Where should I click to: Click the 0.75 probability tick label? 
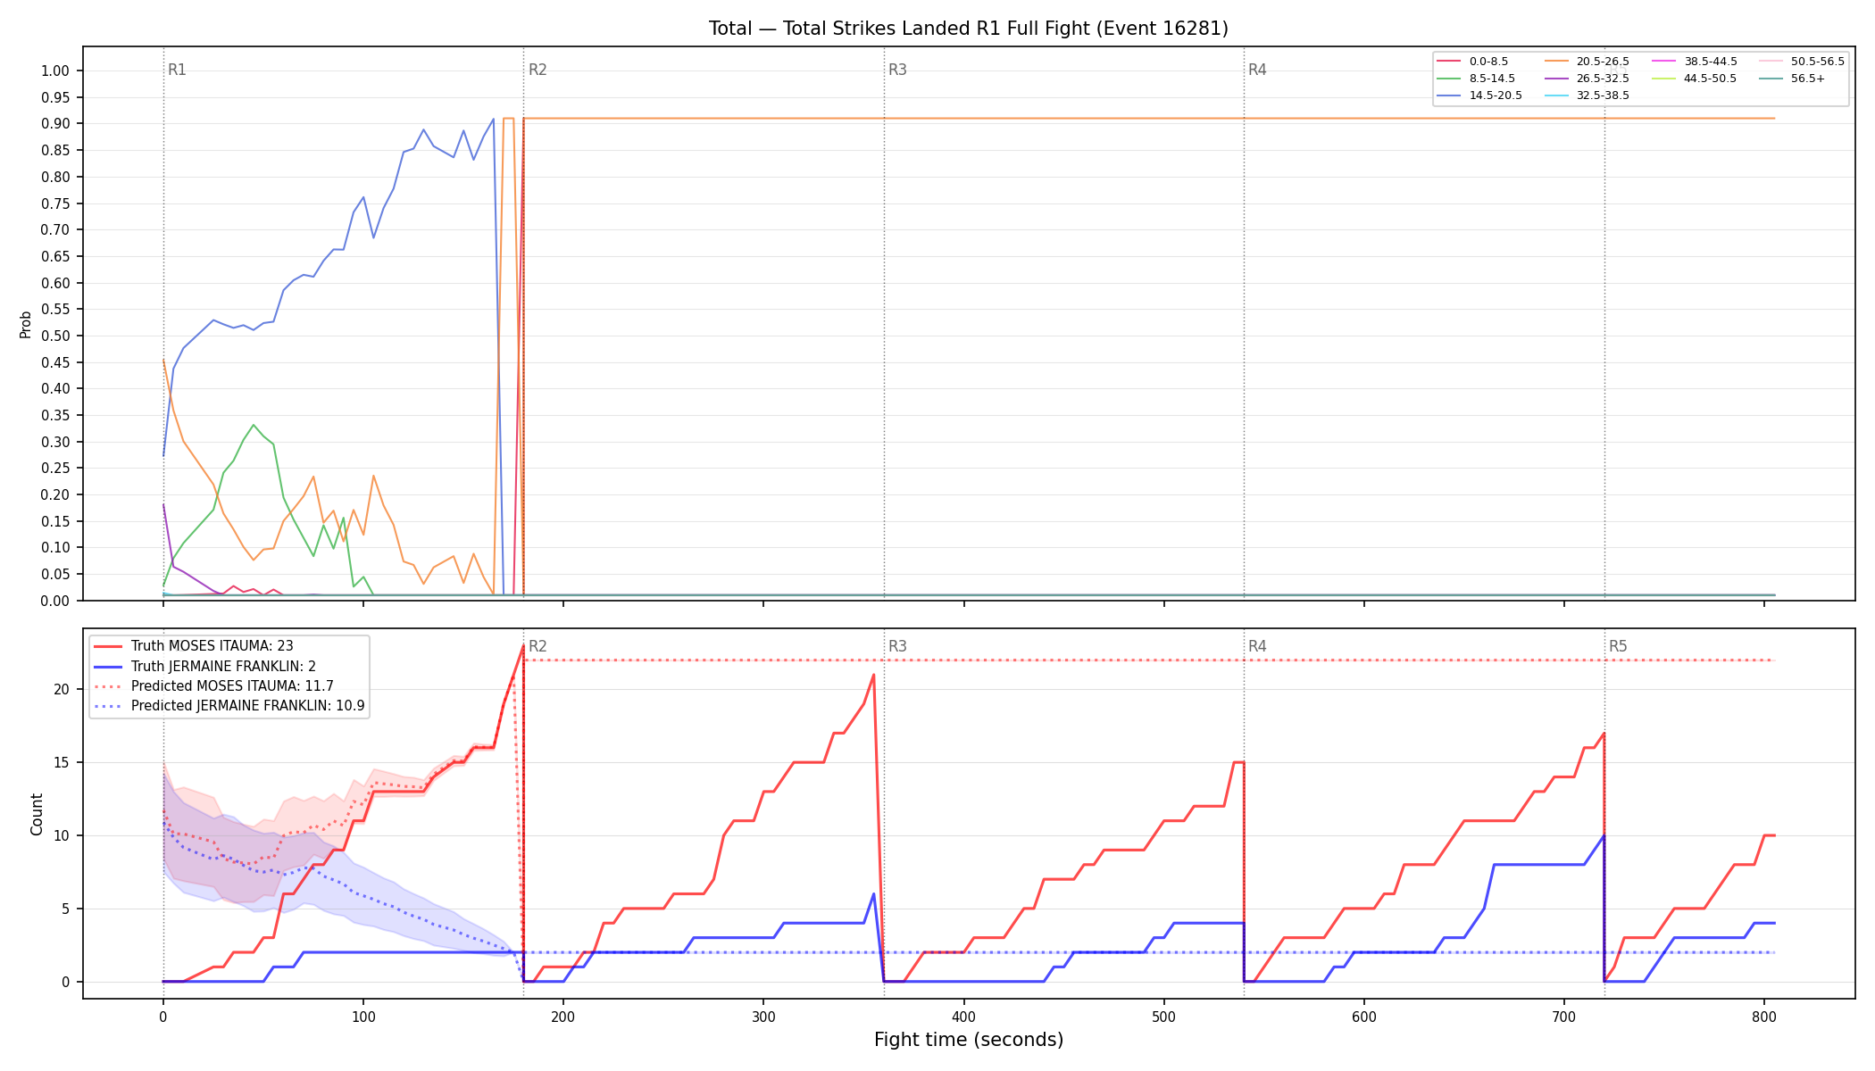(55, 203)
